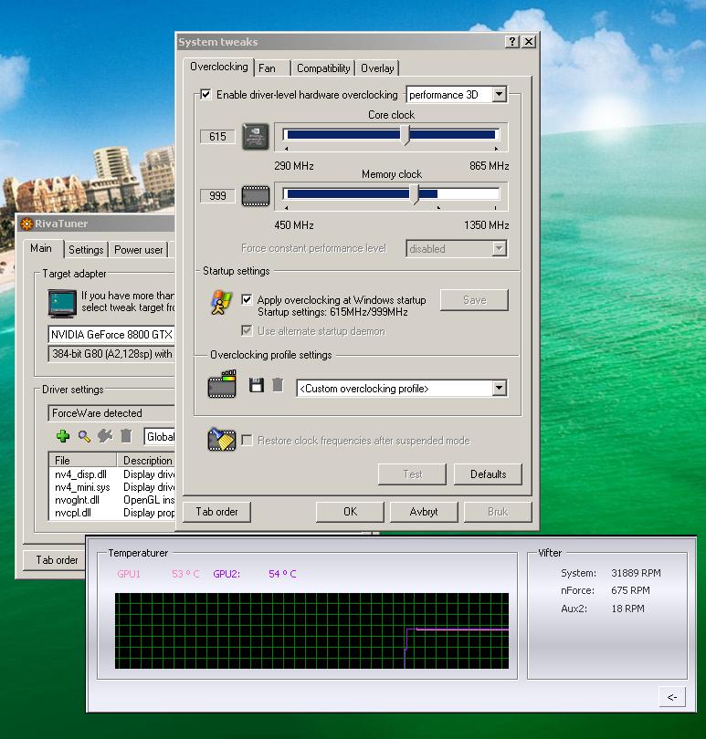Click trash icon in RivaTuner Driver settings
Viewport: 706px width, 739px height.
126,436
